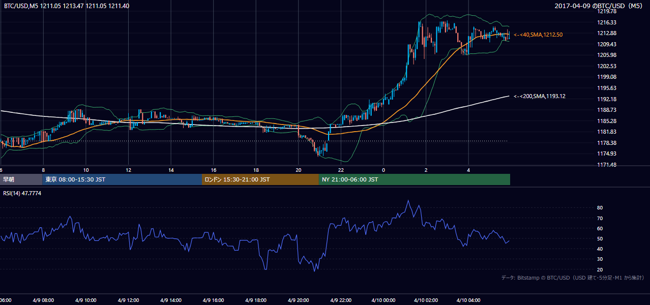The image size is (650, 305).
Task: Click hour tick 20 under price chart
Action: tap(299, 170)
